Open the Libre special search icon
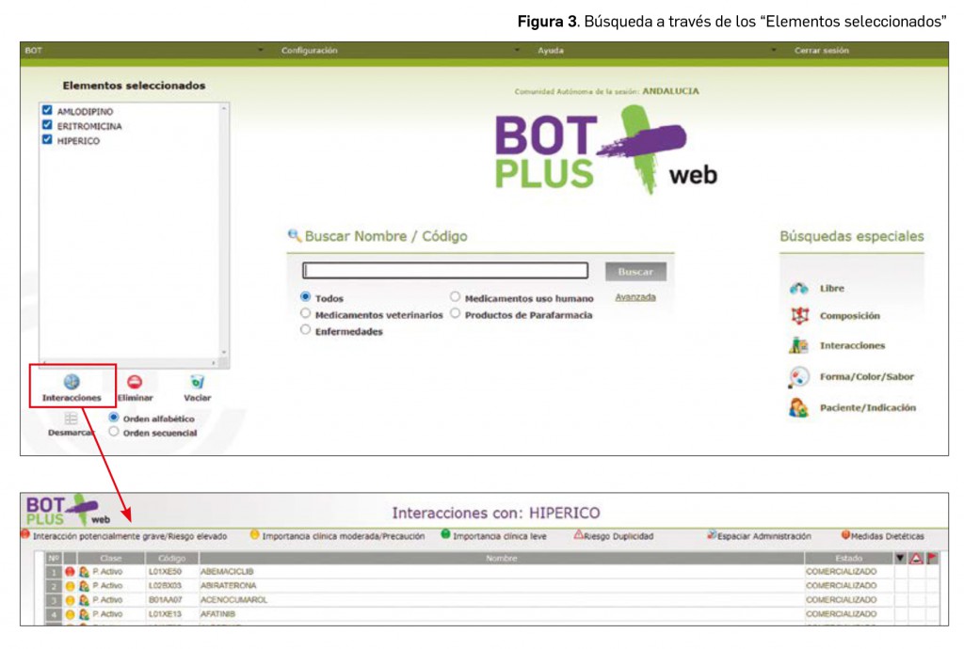The height and width of the screenshot is (649, 964). click(798, 289)
